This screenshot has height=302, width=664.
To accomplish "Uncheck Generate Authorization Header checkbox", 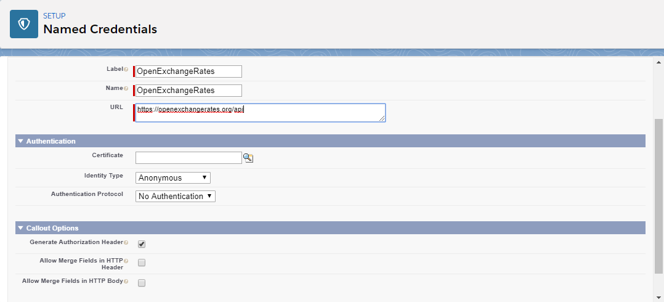I will click(x=142, y=244).
